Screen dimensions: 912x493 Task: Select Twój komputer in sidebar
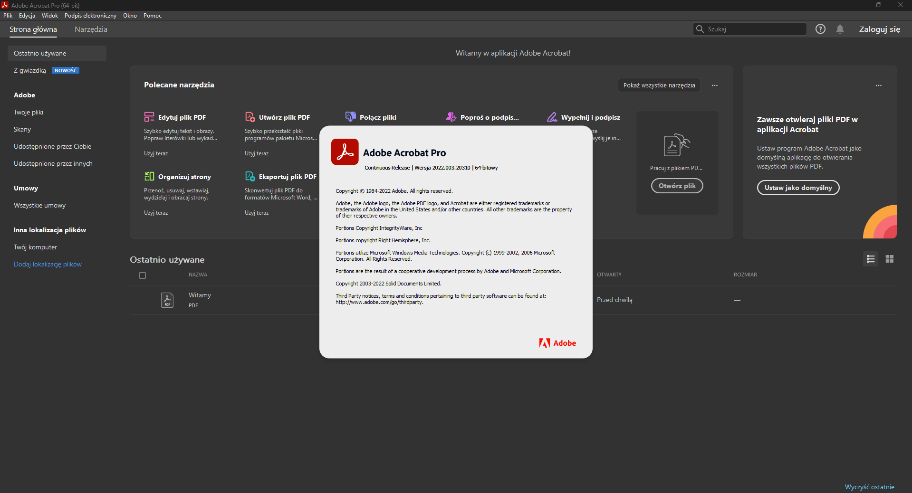pyautogui.click(x=35, y=247)
